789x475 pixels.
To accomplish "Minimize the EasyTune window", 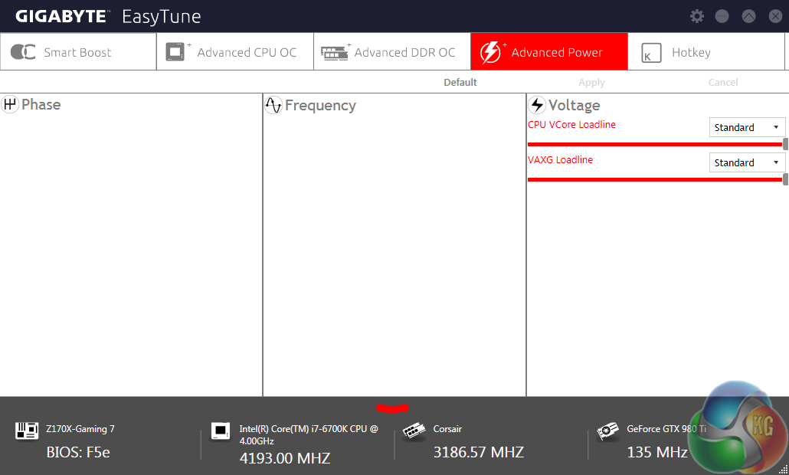I will coord(722,16).
